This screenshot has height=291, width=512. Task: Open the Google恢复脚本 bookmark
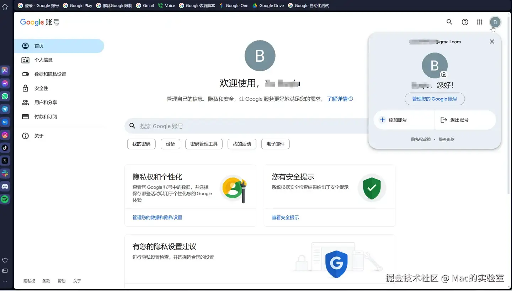(x=197, y=6)
